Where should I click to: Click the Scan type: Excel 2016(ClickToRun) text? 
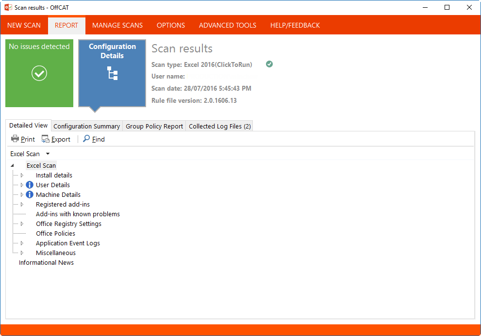[x=201, y=64]
